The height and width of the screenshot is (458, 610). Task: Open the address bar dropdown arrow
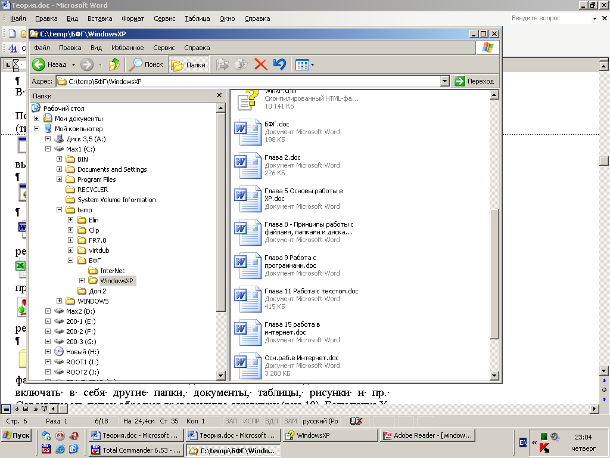tap(444, 81)
